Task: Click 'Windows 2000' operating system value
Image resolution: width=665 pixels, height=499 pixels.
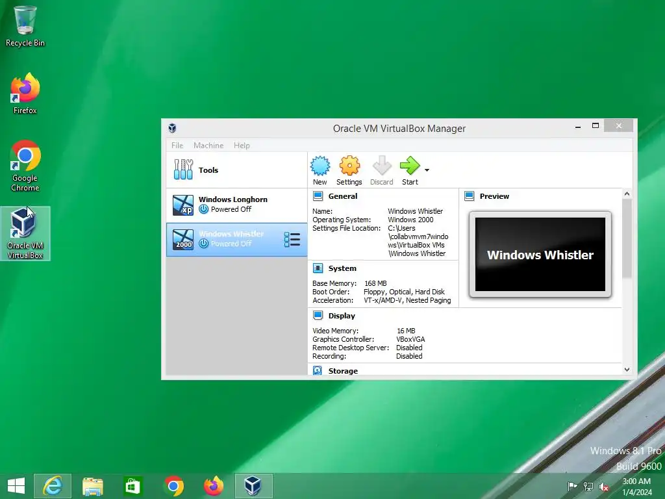Action: (x=410, y=220)
